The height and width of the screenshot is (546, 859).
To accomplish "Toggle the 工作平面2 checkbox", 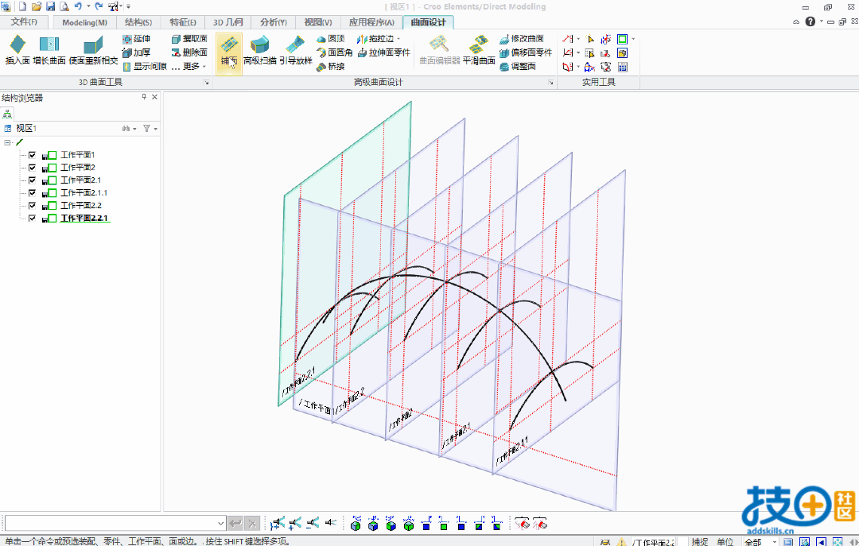I will point(33,168).
